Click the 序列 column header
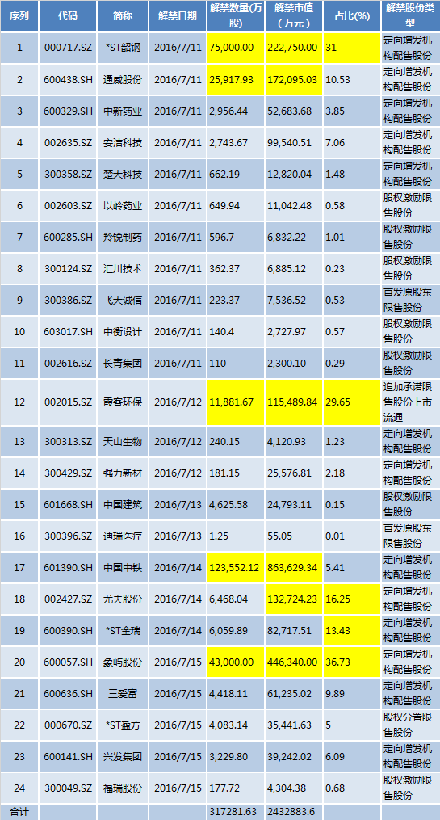 [x=19, y=15]
